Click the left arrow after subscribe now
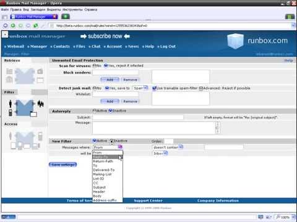The image size is (297, 222). pos(127,36)
